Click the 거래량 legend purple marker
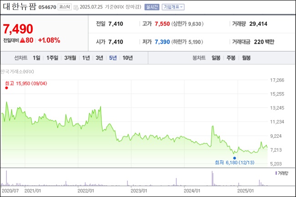Viewport: 296px width, 197px height. point(276,173)
